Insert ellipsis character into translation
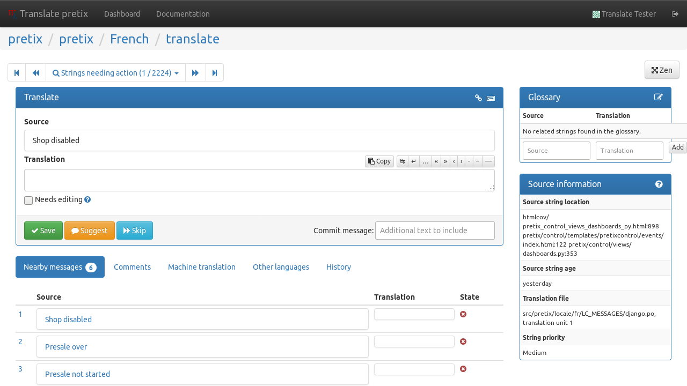Viewport: 687px width, 386px height. click(x=426, y=161)
